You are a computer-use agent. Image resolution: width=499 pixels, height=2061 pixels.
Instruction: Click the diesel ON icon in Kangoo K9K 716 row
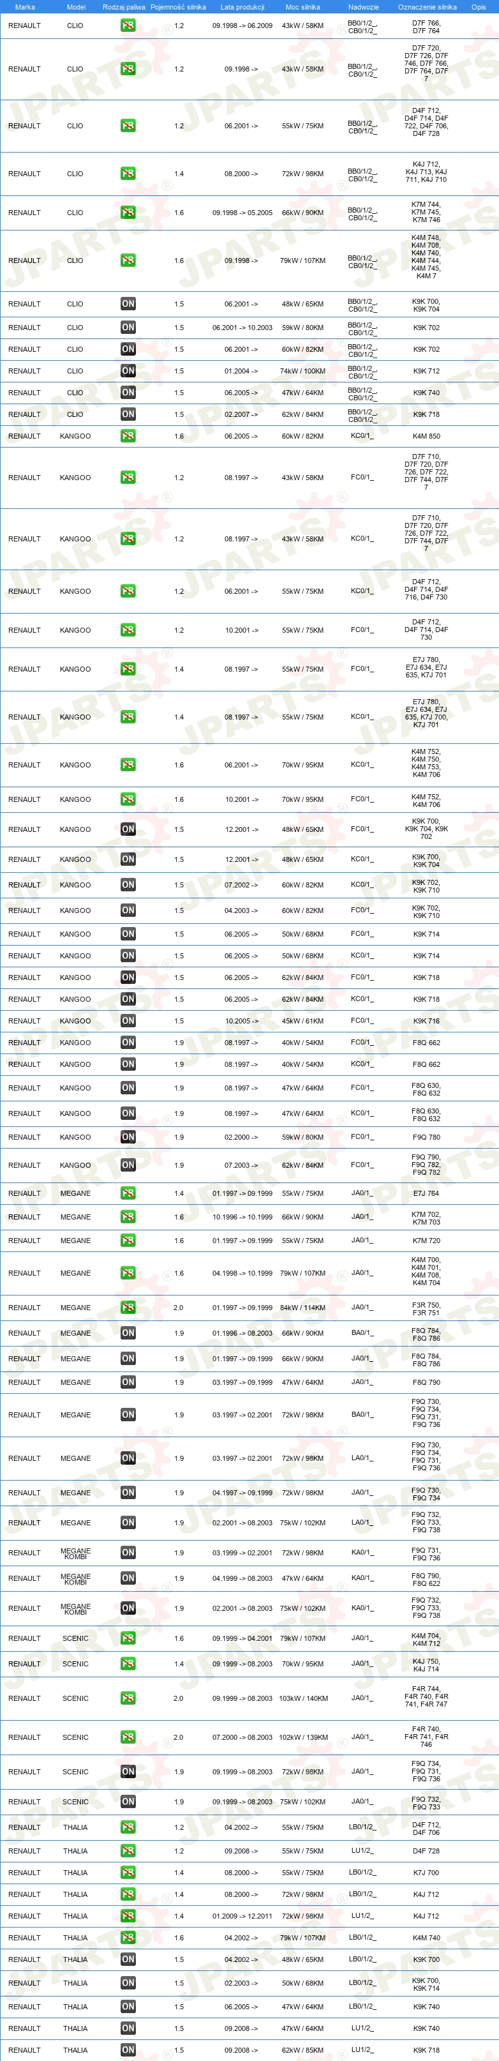128,1021
